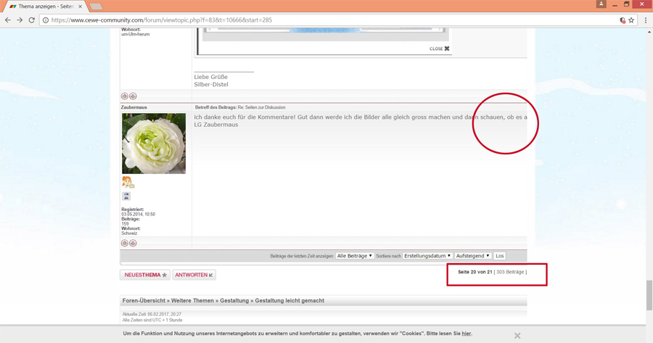
Task: Click the 'LG Zaubermaus' post line
Action: 216,125
